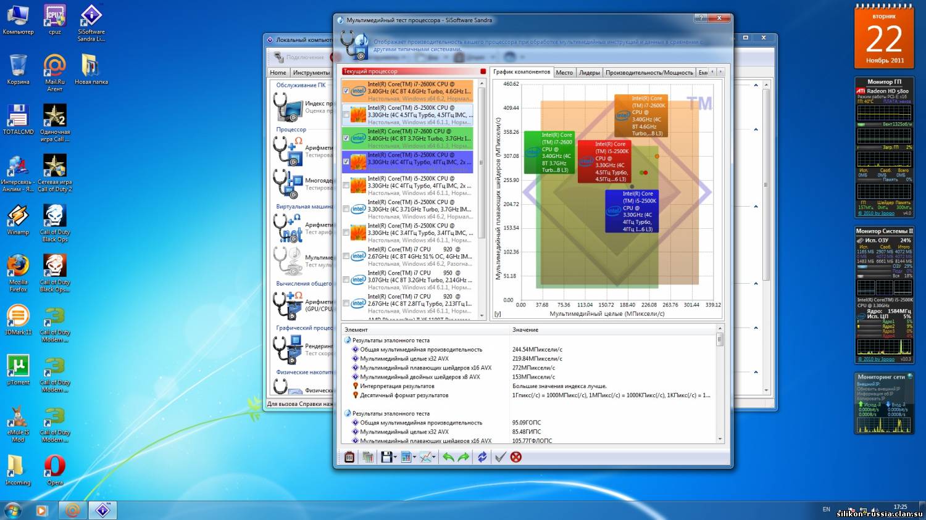Click the tab strip scroll-right arrow
Screen dimensions: 926x520
[720, 72]
